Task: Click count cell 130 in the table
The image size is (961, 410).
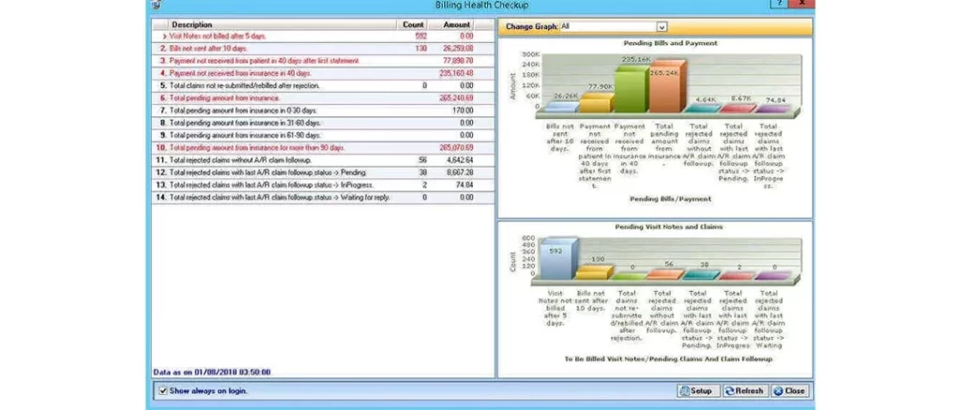Action: tap(420, 49)
